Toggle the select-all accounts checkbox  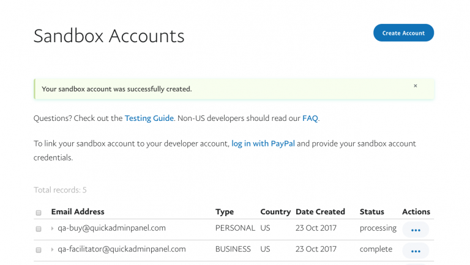pos(39,213)
